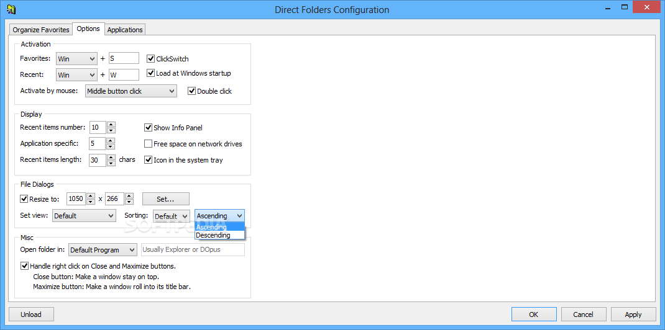The width and height of the screenshot is (665, 330).
Task: Increase resize height 266 with up arrow
Action: click(x=129, y=195)
